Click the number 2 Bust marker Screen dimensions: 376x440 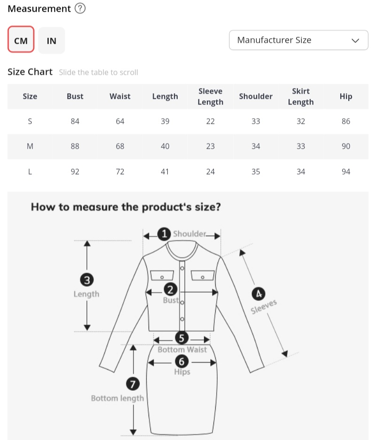coord(171,290)
